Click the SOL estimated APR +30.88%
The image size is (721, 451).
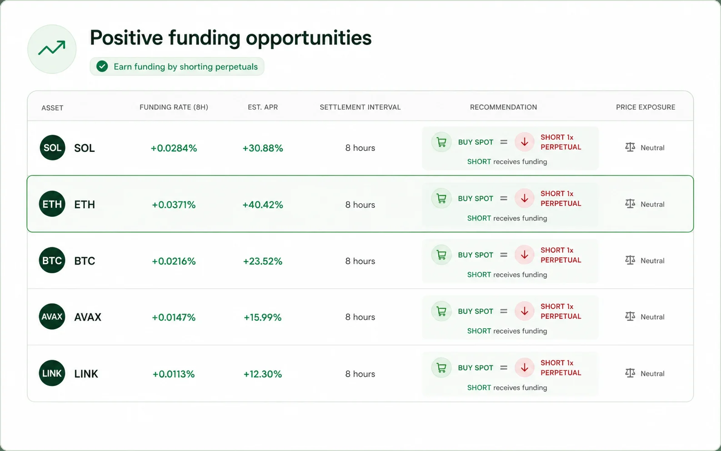click(263, 148)
